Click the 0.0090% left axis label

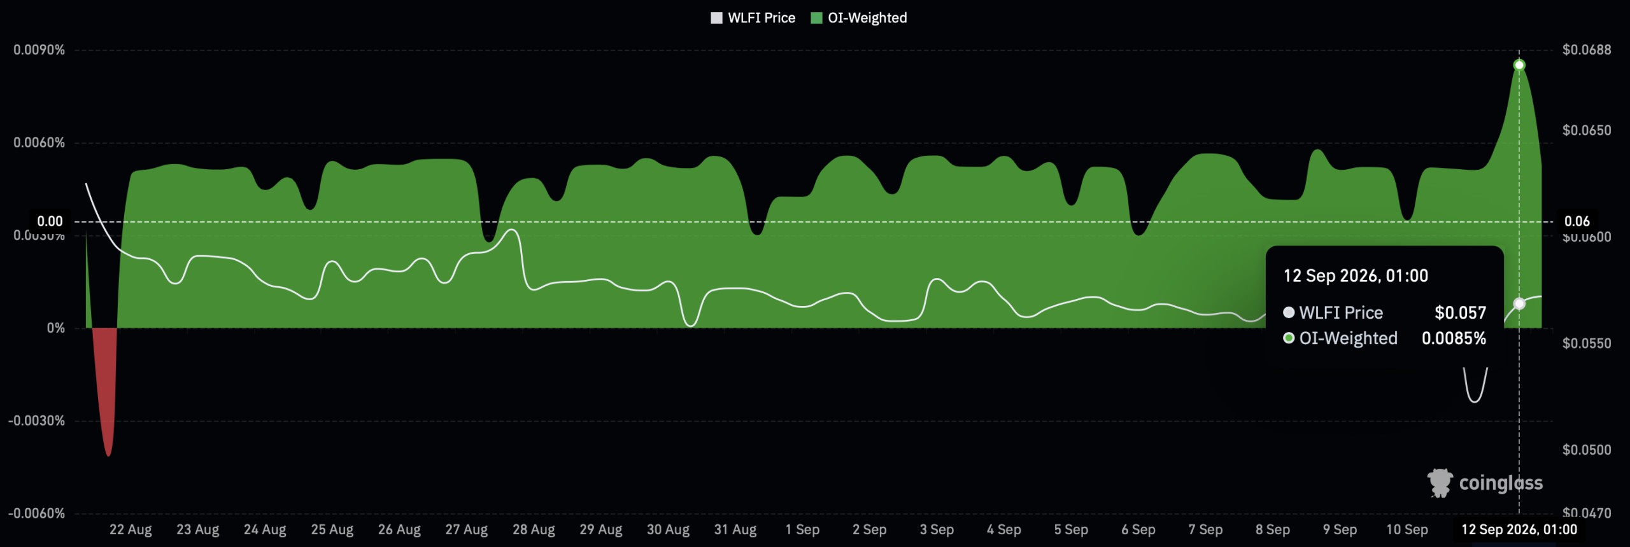point(39,50)
